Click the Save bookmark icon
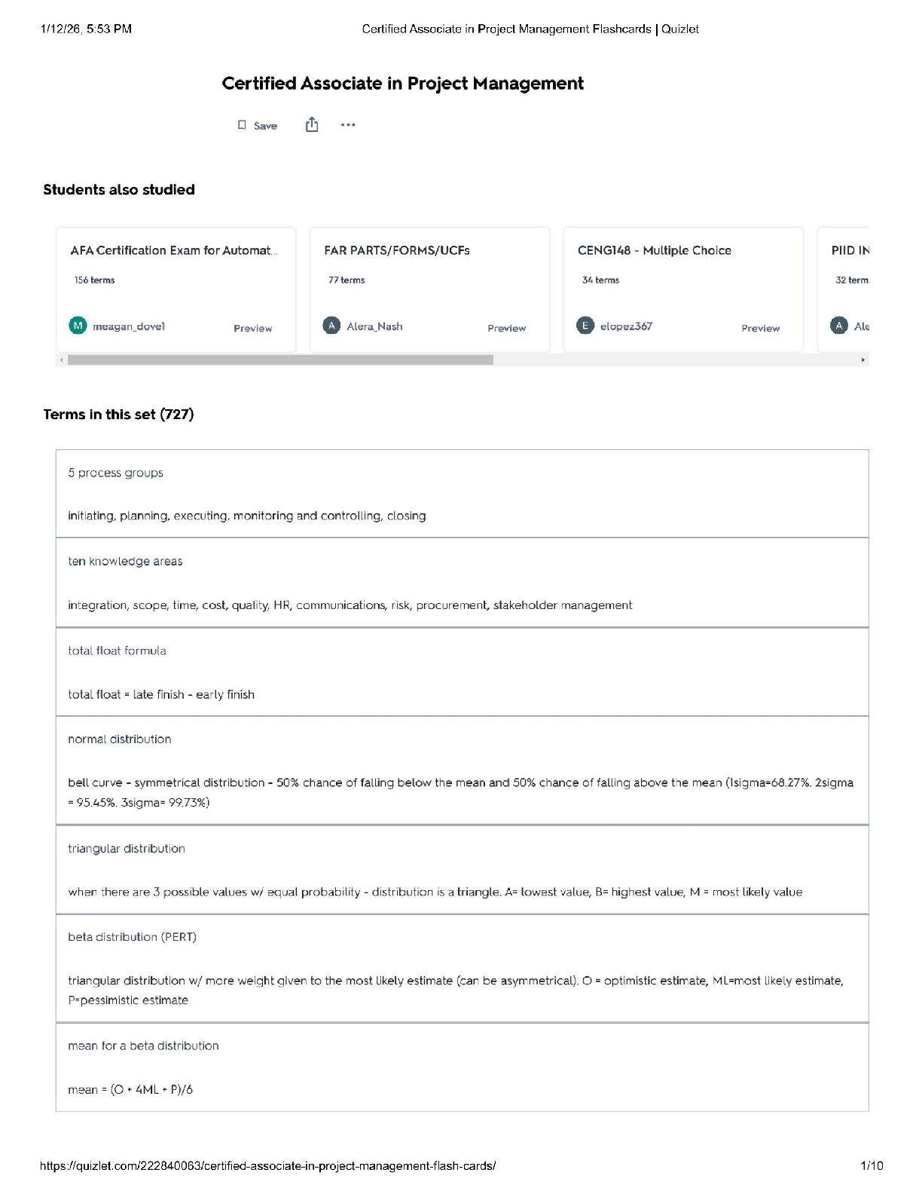 (x=242, y=125)
